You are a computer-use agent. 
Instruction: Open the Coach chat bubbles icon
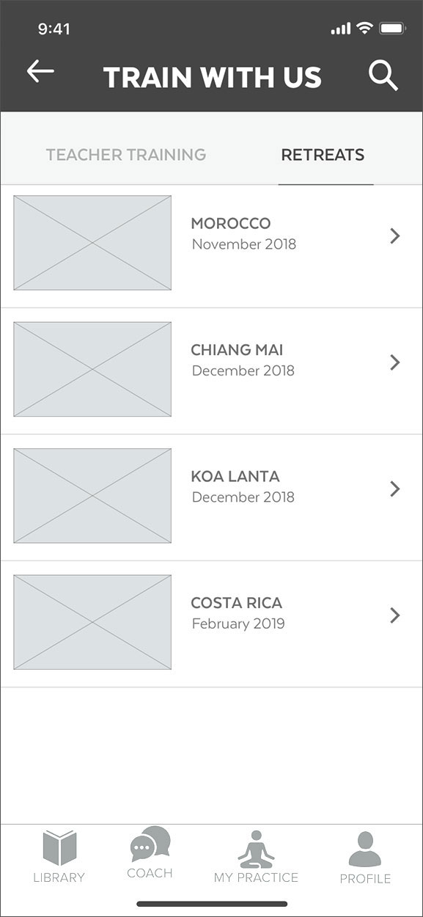coord(150,844)
